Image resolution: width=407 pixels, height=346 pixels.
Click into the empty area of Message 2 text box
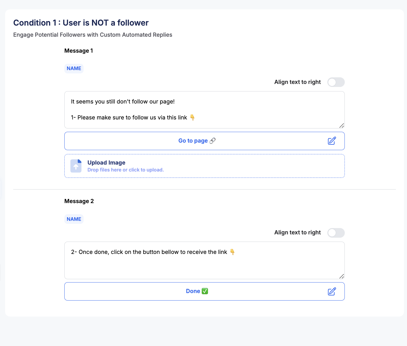[204, 266]
